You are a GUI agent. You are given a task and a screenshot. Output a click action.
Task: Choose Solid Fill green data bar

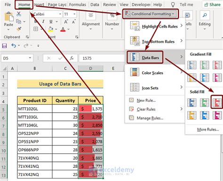[x=204, y=103]
